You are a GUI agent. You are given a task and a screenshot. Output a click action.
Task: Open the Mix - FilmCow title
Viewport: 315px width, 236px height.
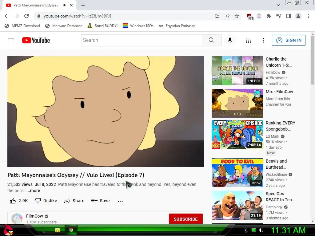click(279, 92)
